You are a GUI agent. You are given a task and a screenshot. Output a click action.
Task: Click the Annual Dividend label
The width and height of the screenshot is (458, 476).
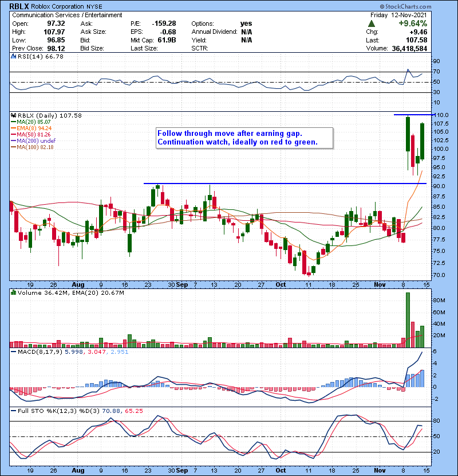tap(214, 32)
